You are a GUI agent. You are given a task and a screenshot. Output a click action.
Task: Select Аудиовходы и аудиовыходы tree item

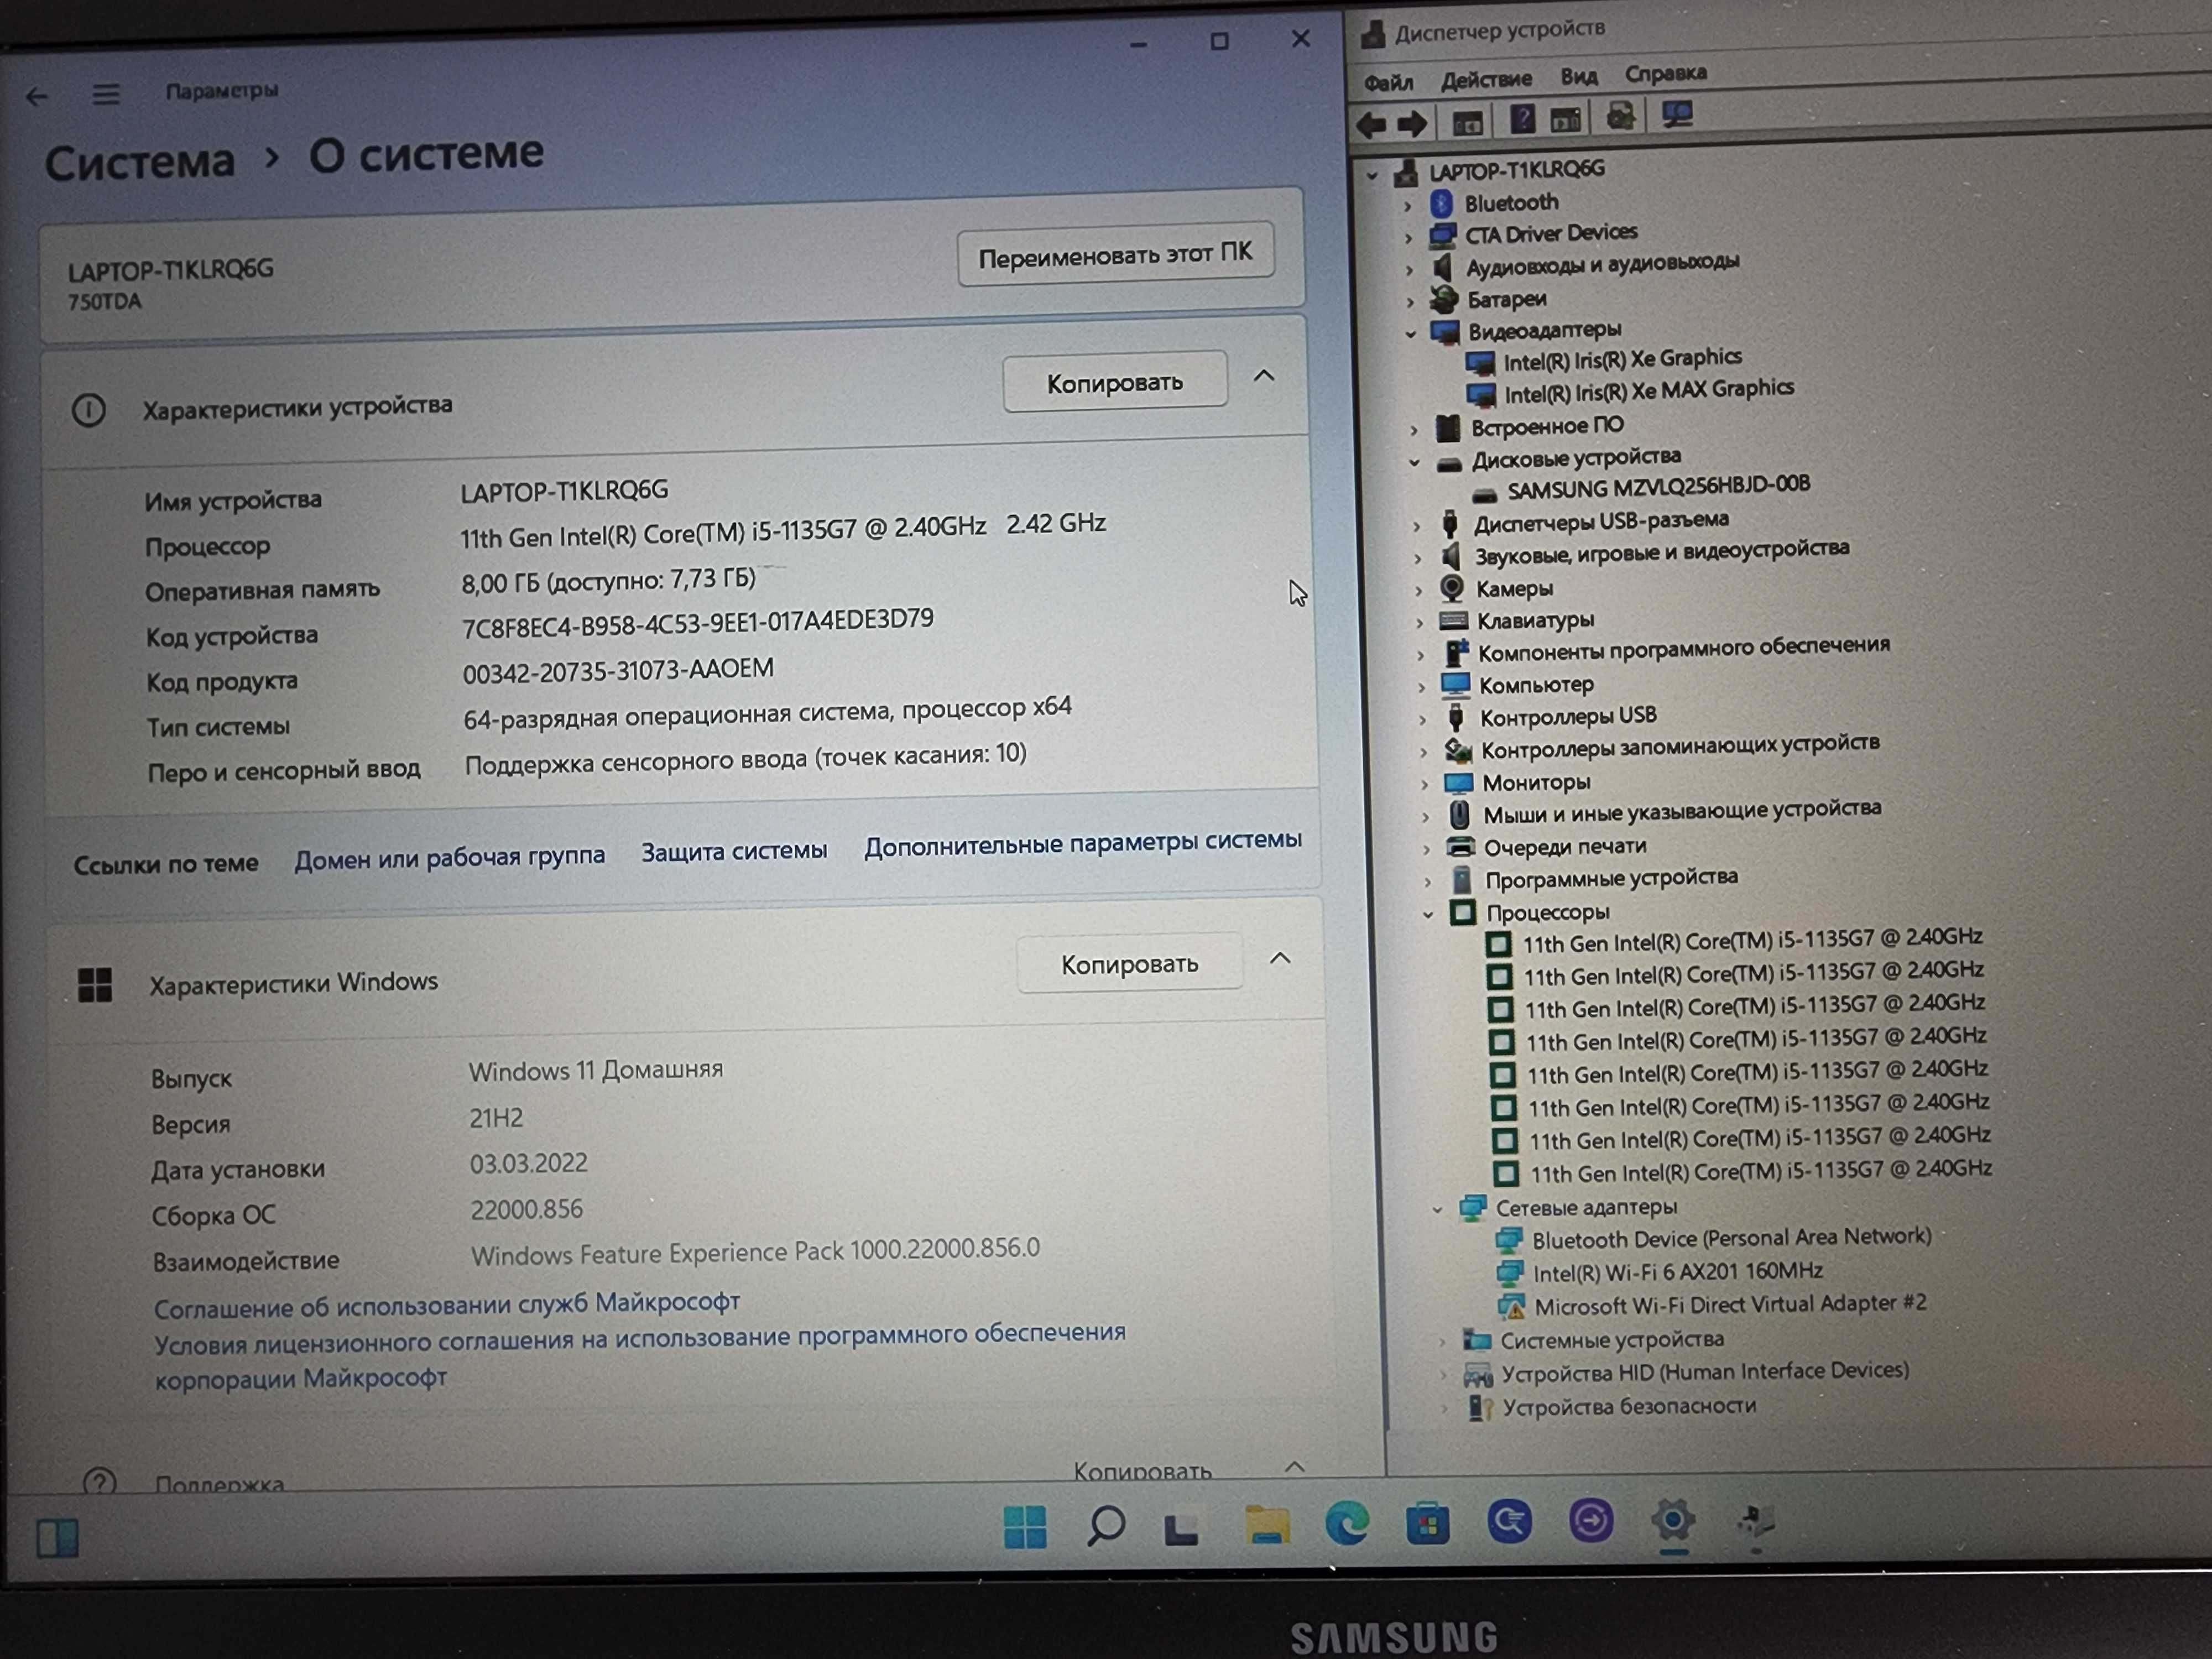tap(1602, 265)
